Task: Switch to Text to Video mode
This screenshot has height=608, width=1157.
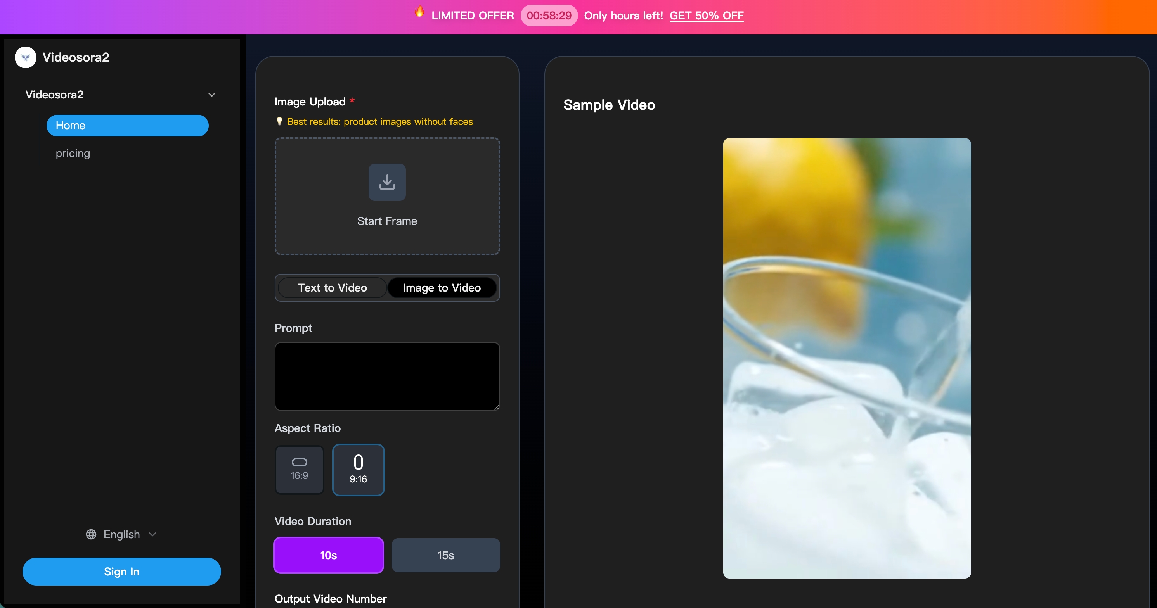Action: pyautogui.click(x=333, y=288)
